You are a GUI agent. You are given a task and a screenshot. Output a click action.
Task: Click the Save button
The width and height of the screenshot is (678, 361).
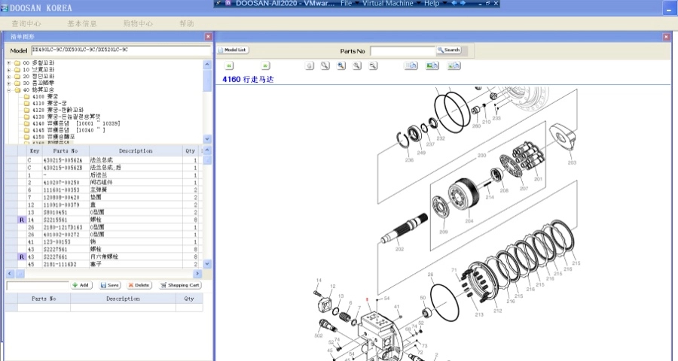pos(110,286)
